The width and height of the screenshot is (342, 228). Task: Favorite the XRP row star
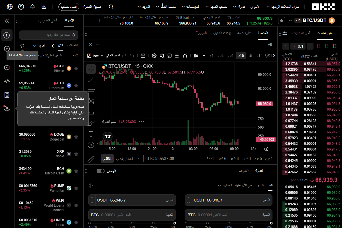click(x=76, y=154)
